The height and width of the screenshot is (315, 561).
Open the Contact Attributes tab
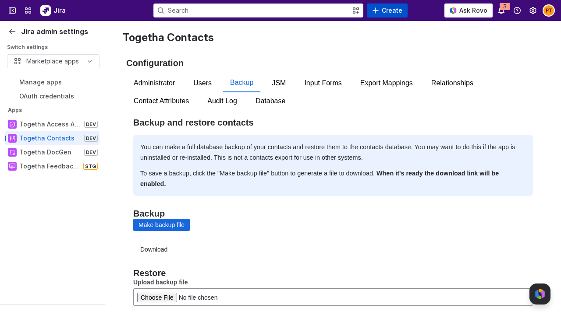coord(161,101)
